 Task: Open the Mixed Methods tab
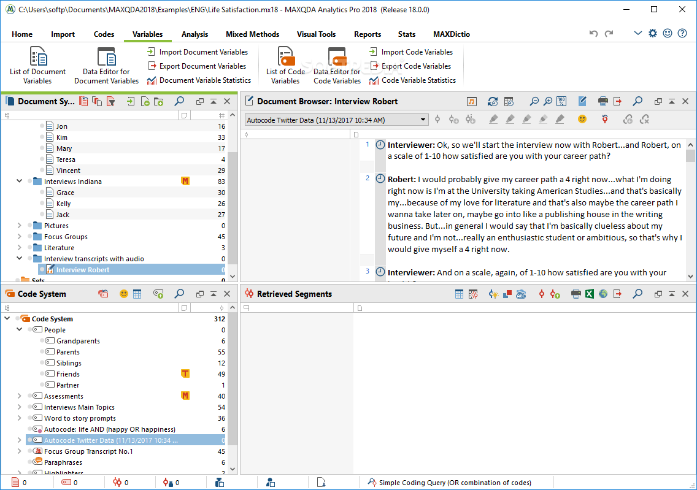[253, 34]
